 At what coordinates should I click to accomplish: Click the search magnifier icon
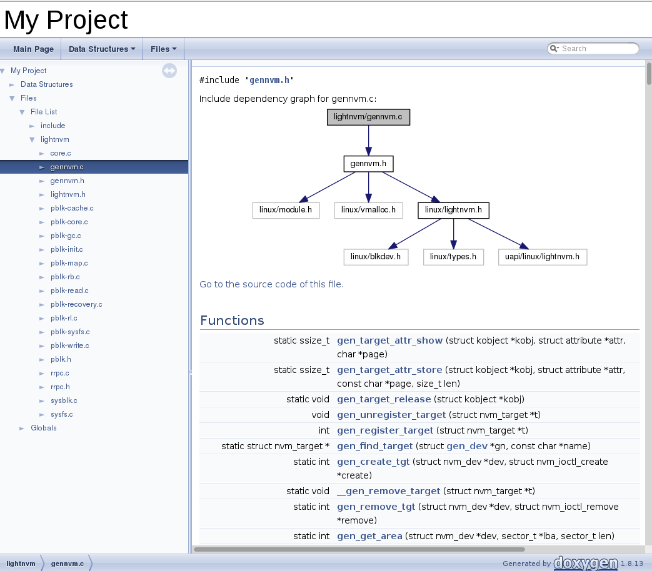point(554,49)
